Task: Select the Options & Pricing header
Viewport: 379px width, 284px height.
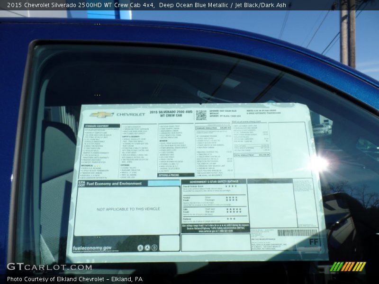Action: tap(169, 175)
